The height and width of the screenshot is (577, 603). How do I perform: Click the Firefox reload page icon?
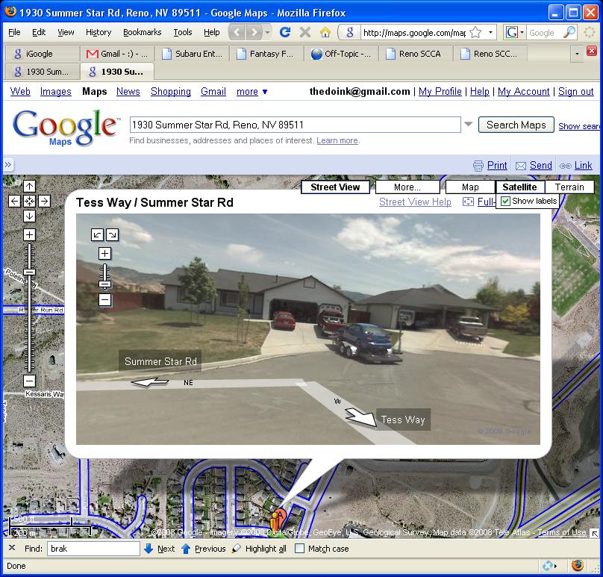coord(284,32)
